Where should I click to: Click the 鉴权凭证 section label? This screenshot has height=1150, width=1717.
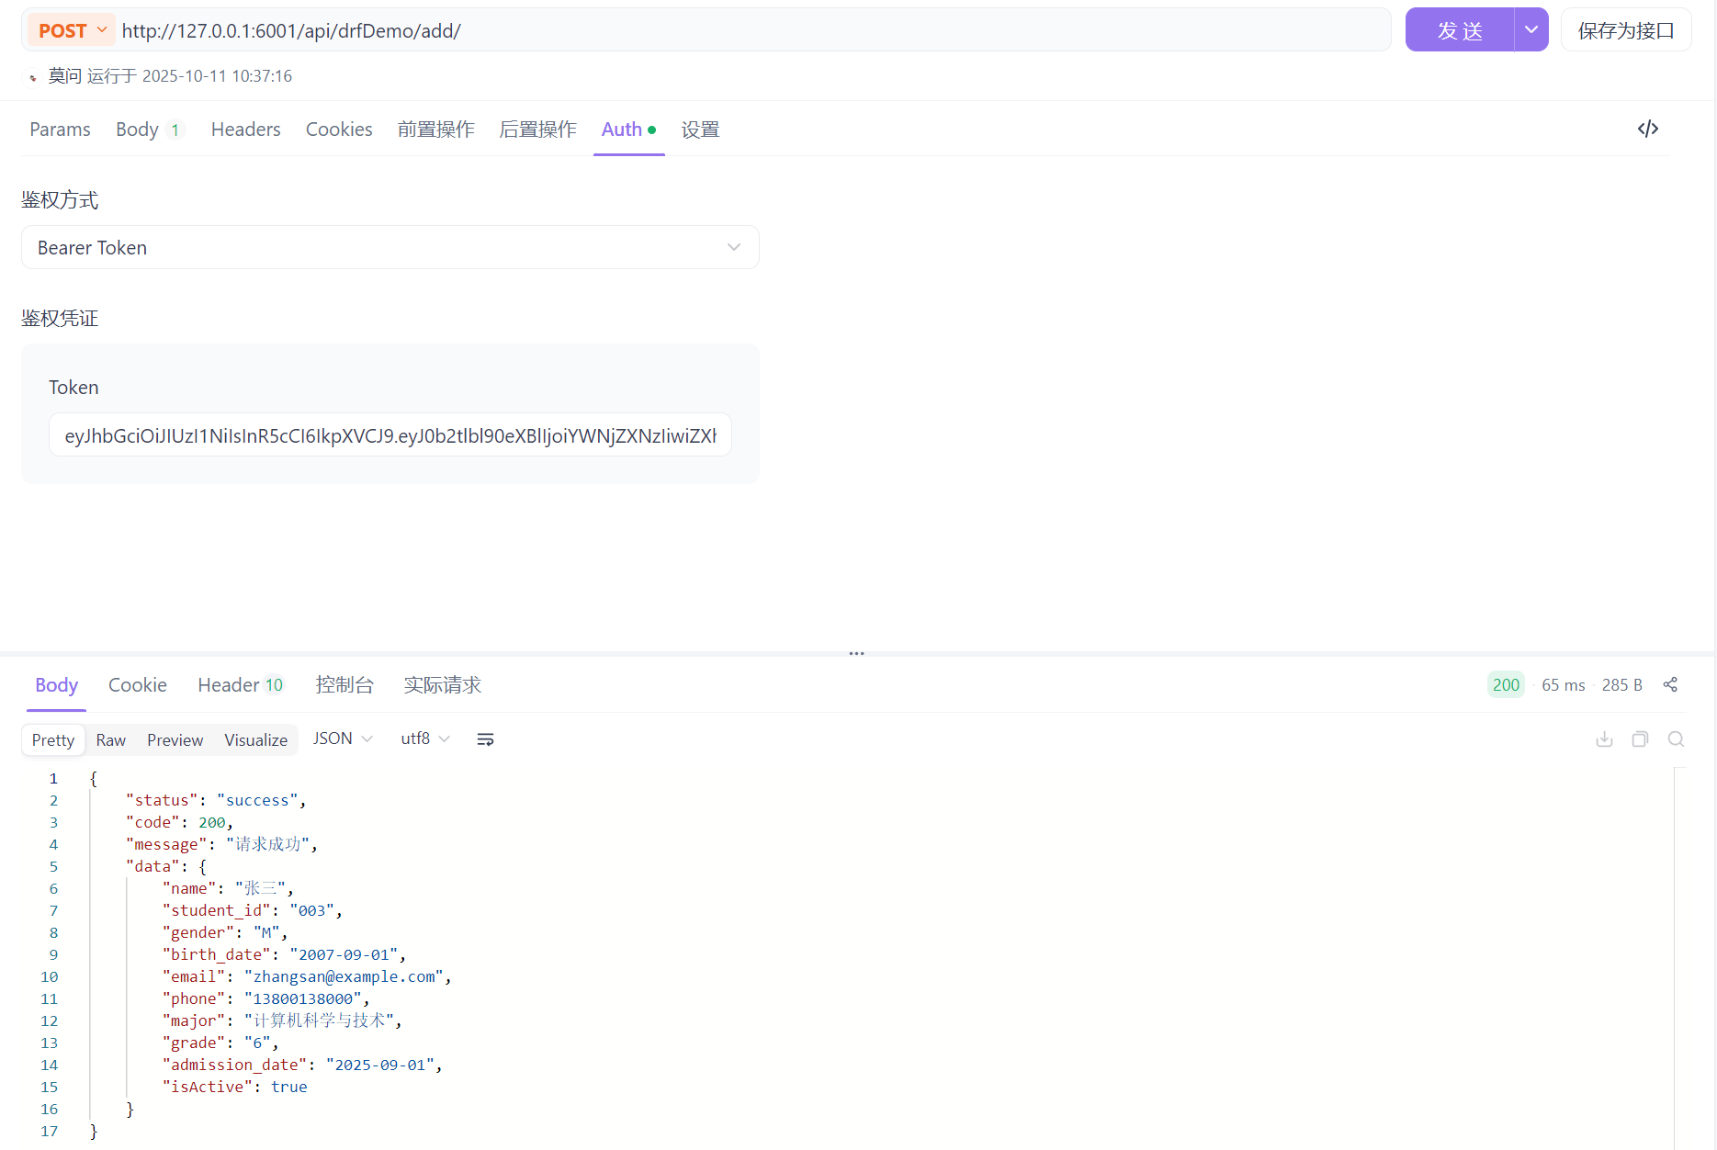60,319
